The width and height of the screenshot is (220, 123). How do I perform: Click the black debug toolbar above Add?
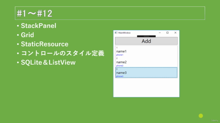146,36
